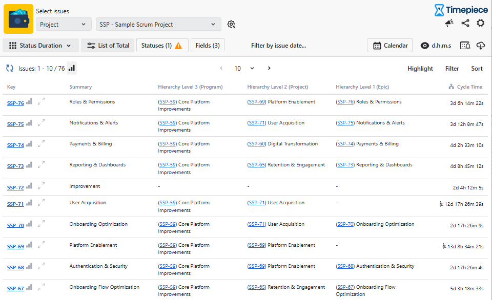Open the Status Duration report dropdown

[x=40, y=46]
